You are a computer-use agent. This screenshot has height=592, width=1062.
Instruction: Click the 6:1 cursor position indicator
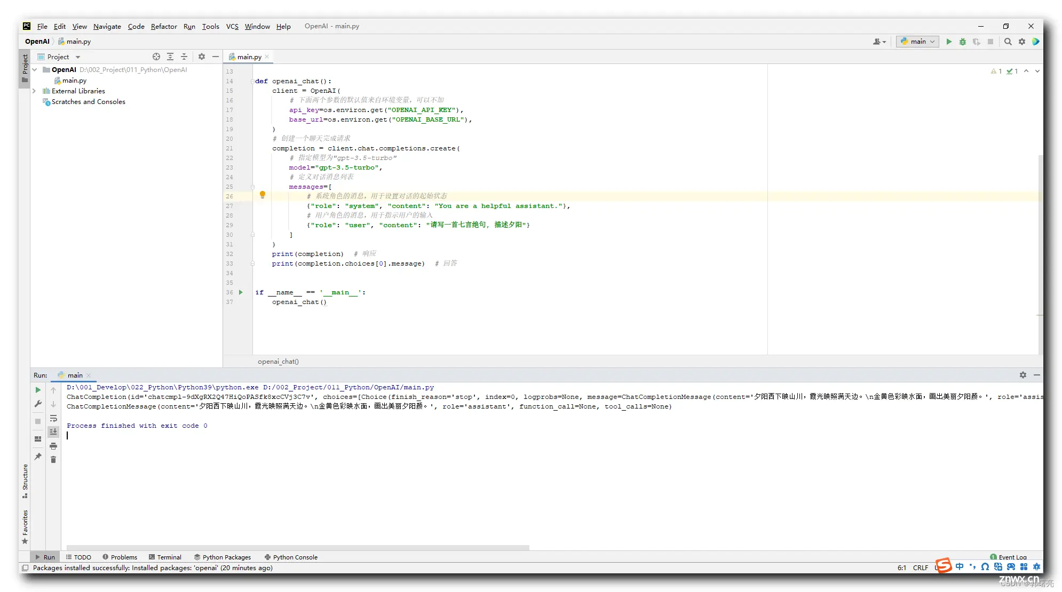(x=902, y=567)
